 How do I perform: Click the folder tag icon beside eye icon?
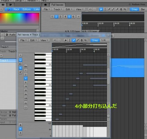tap(10, 5)
